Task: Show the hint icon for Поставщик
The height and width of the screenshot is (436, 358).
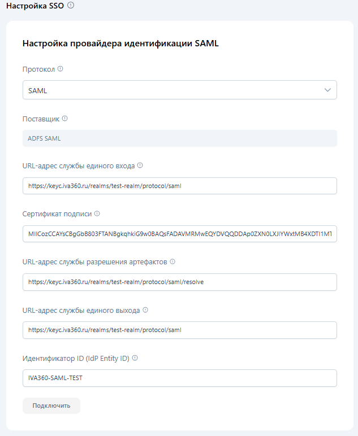Action: pyautogui.click(x=64, y=119)
